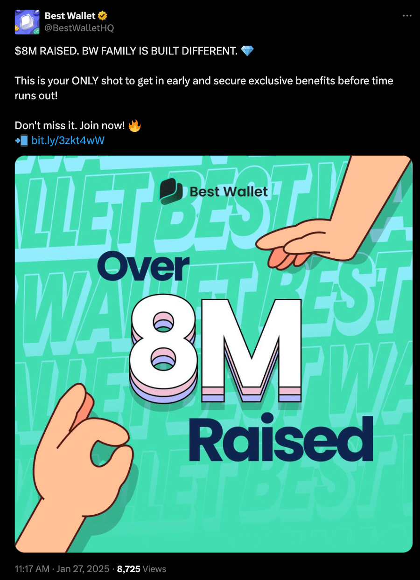Screen dimensions: 420x580
Task: Click the diamond emoji in the tweet
Action: point(247,51)
